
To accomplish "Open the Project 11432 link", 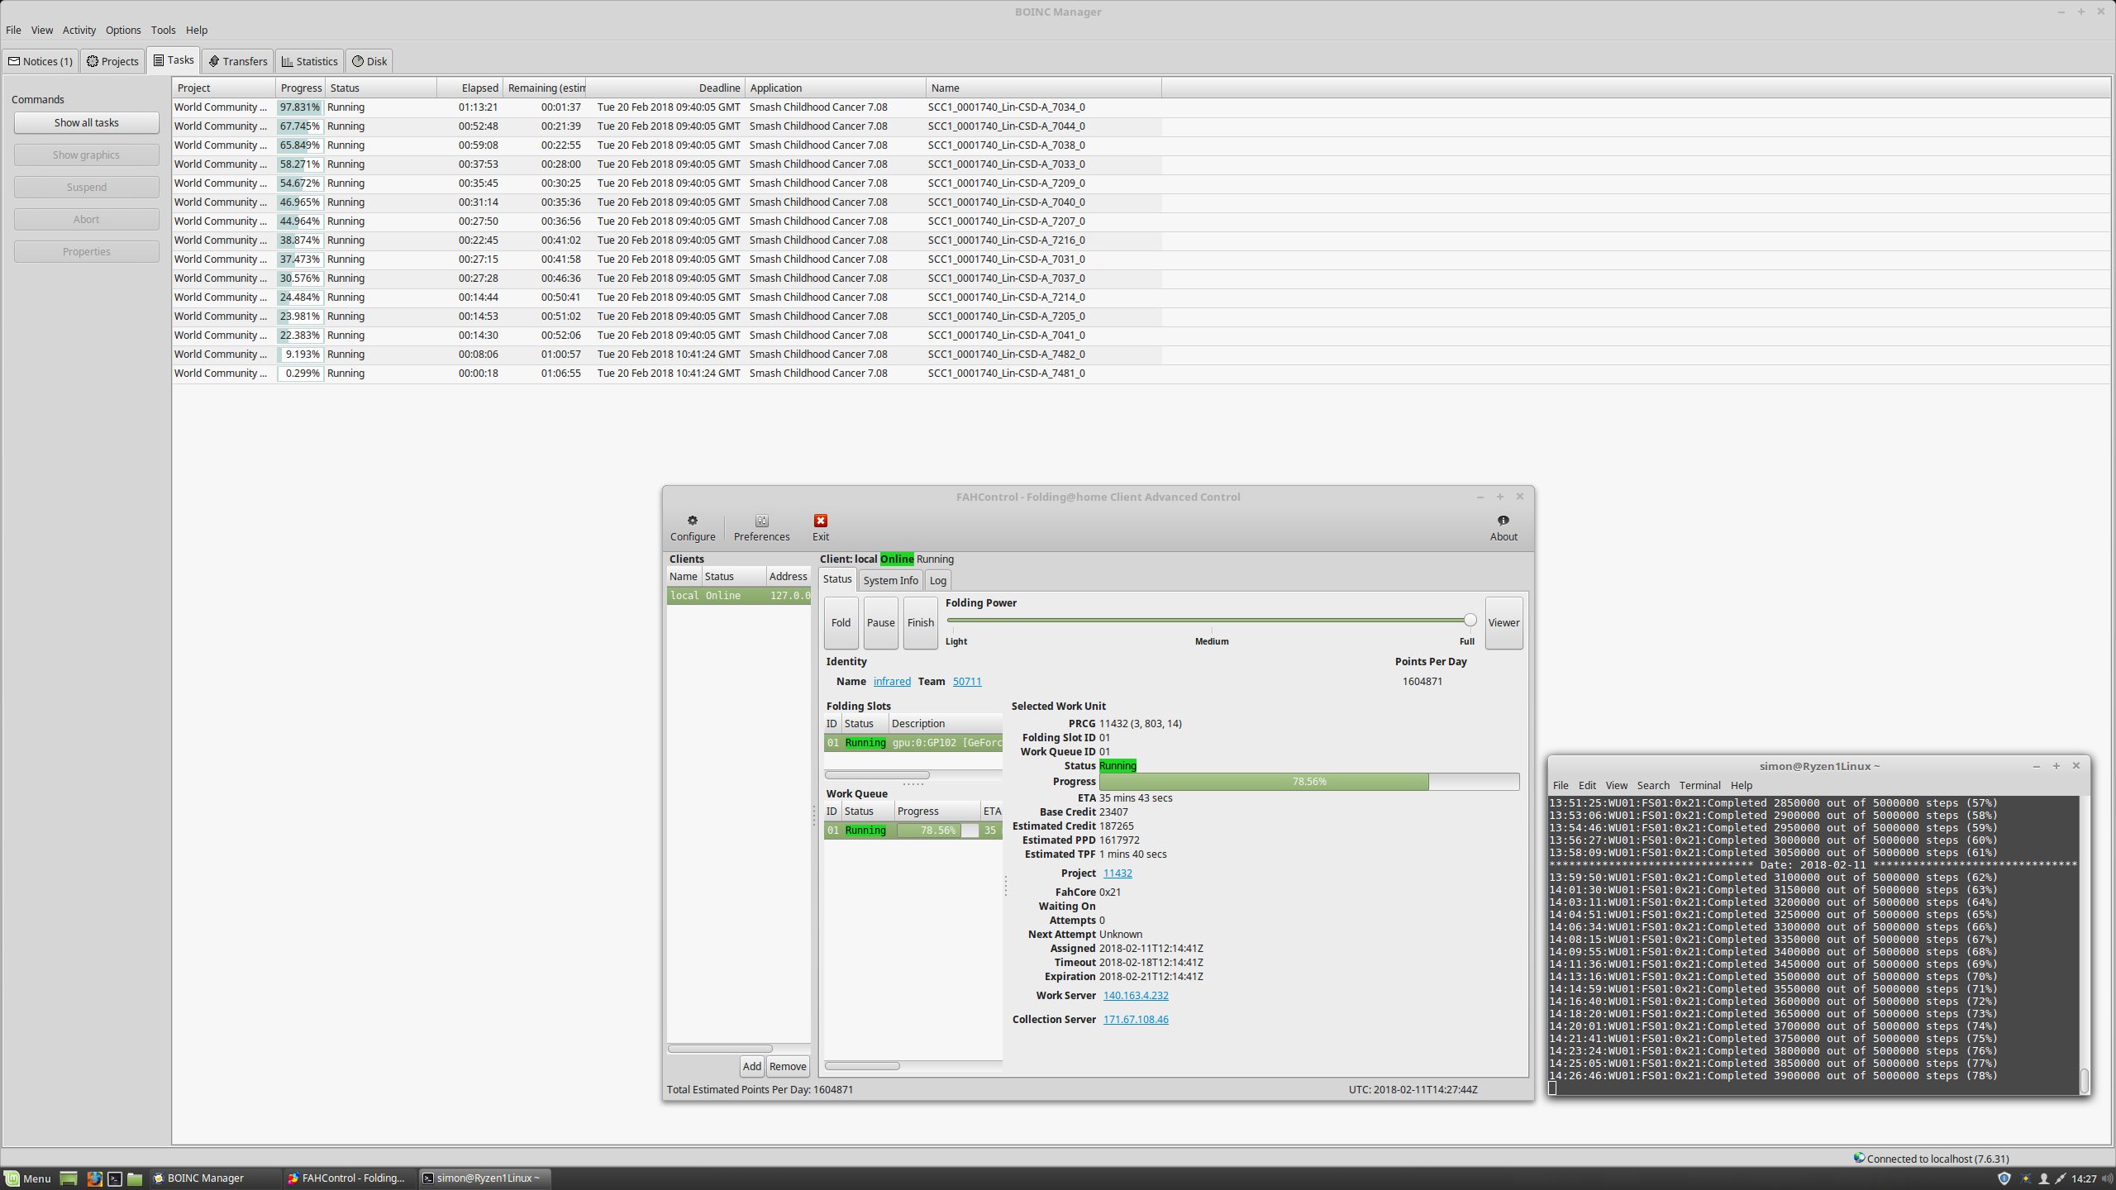I will [1118, 873].
